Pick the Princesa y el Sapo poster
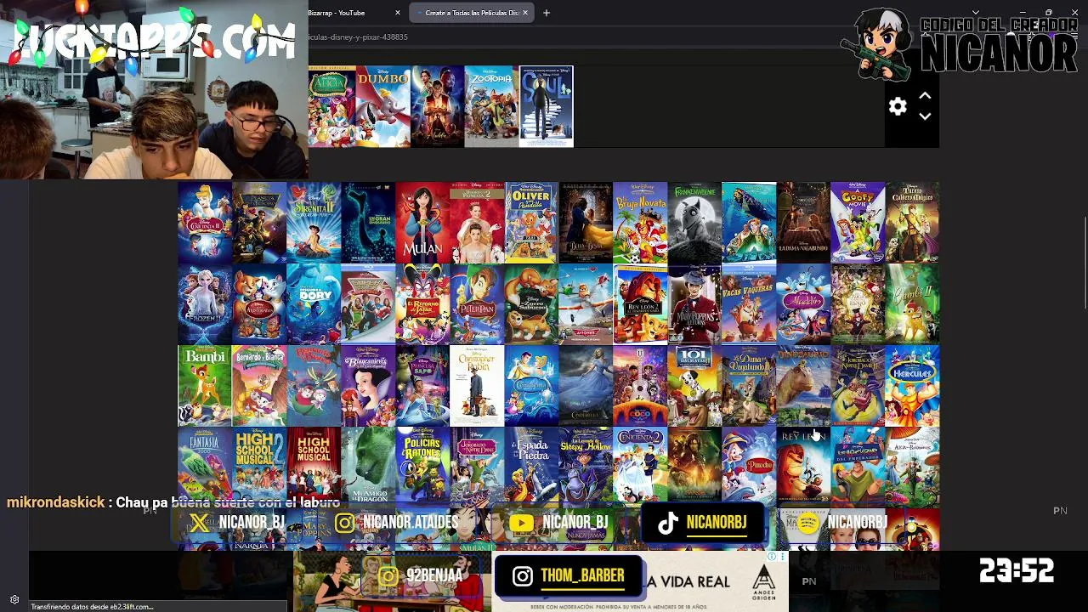 coord(422,385)
